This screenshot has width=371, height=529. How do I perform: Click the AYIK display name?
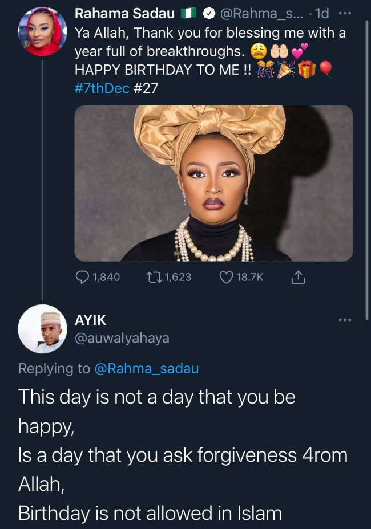[x=90, y=320]
